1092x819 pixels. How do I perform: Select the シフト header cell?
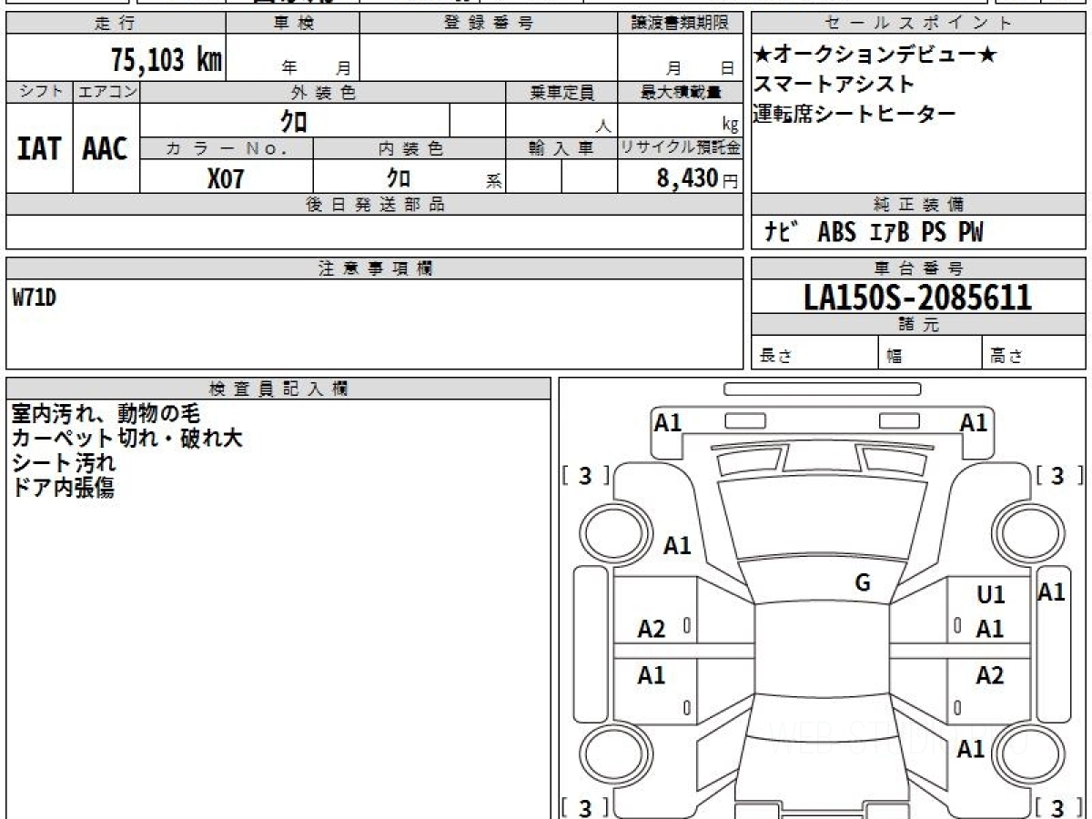coord(39,92)
